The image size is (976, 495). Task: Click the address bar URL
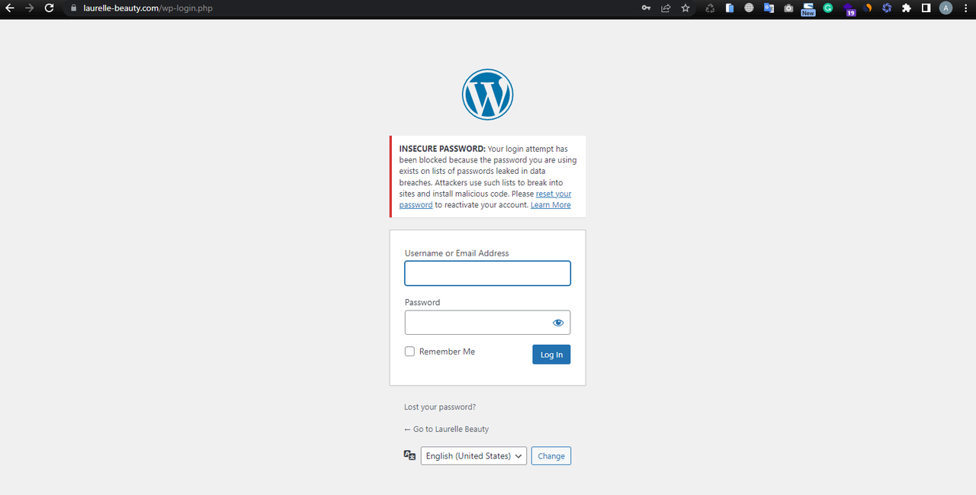147,8
